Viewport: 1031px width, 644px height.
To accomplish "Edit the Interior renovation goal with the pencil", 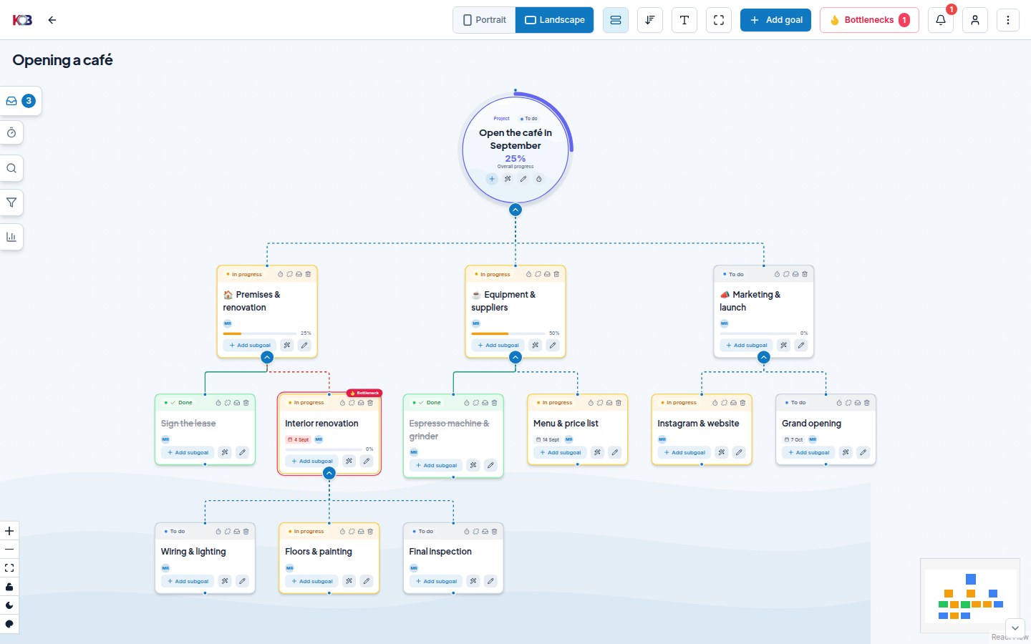I will pos(367,461).
